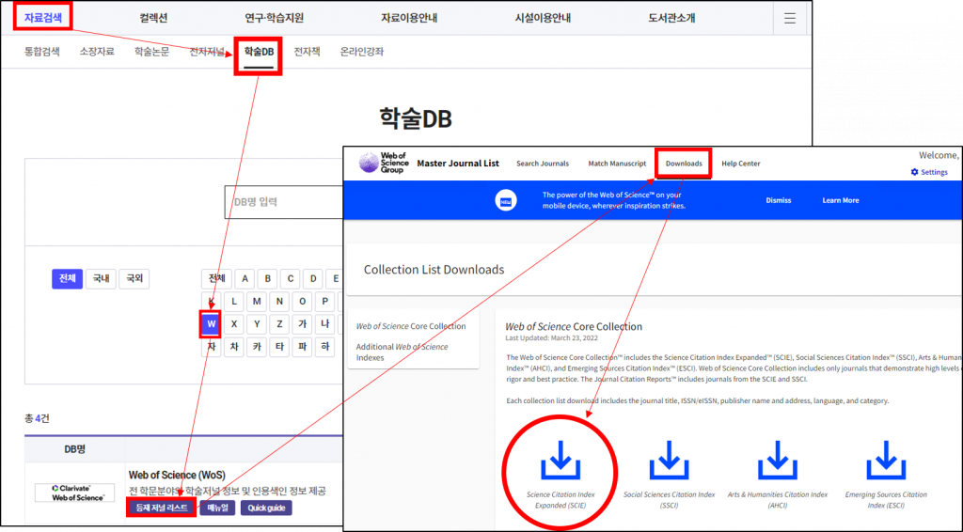The image size is (963, 532).
Task: Click the DB명 입력 search field
Action: (282, 201)
